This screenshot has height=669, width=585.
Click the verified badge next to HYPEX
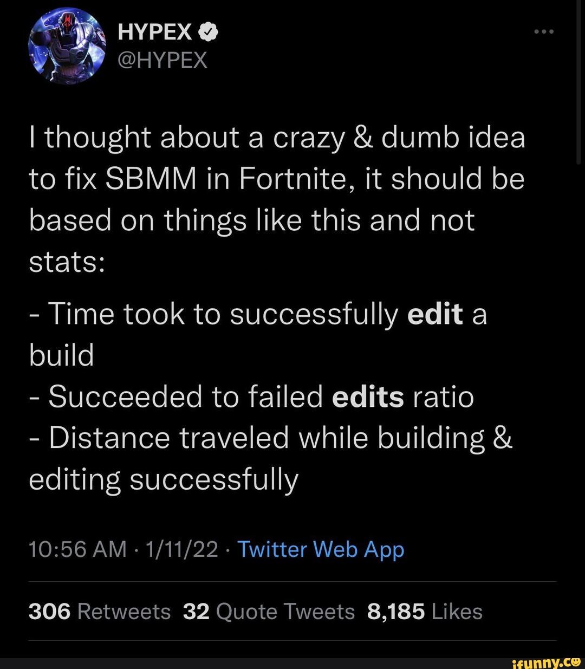click(x=208, y=31)
